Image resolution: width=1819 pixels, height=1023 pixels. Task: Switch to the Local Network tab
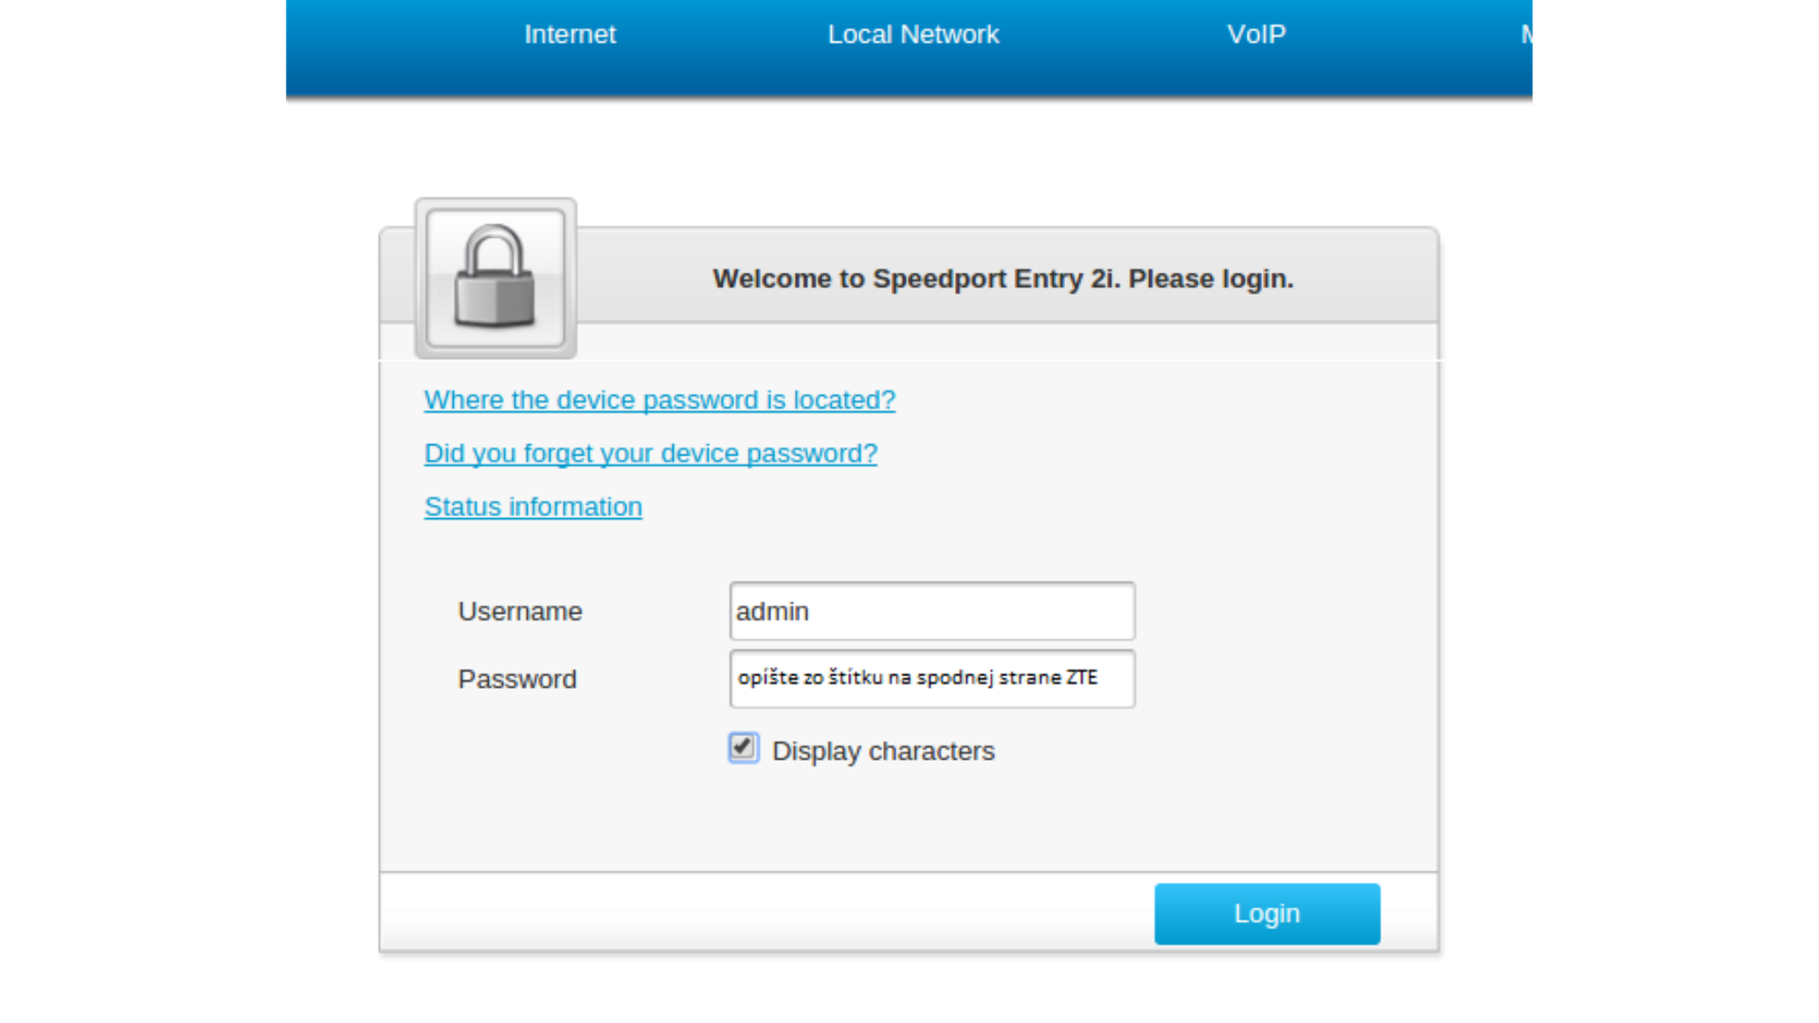[913, 35]
